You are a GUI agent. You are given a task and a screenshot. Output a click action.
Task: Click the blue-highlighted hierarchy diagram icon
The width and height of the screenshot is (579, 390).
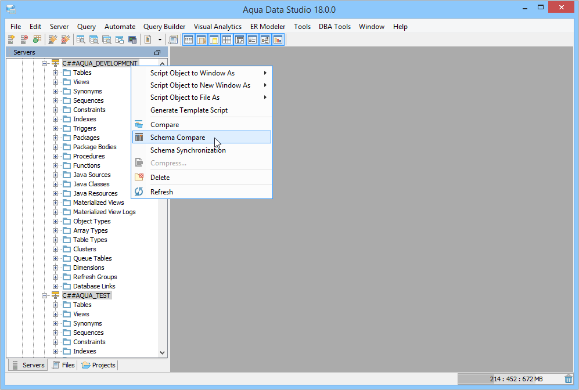click(x=265, y=39)
